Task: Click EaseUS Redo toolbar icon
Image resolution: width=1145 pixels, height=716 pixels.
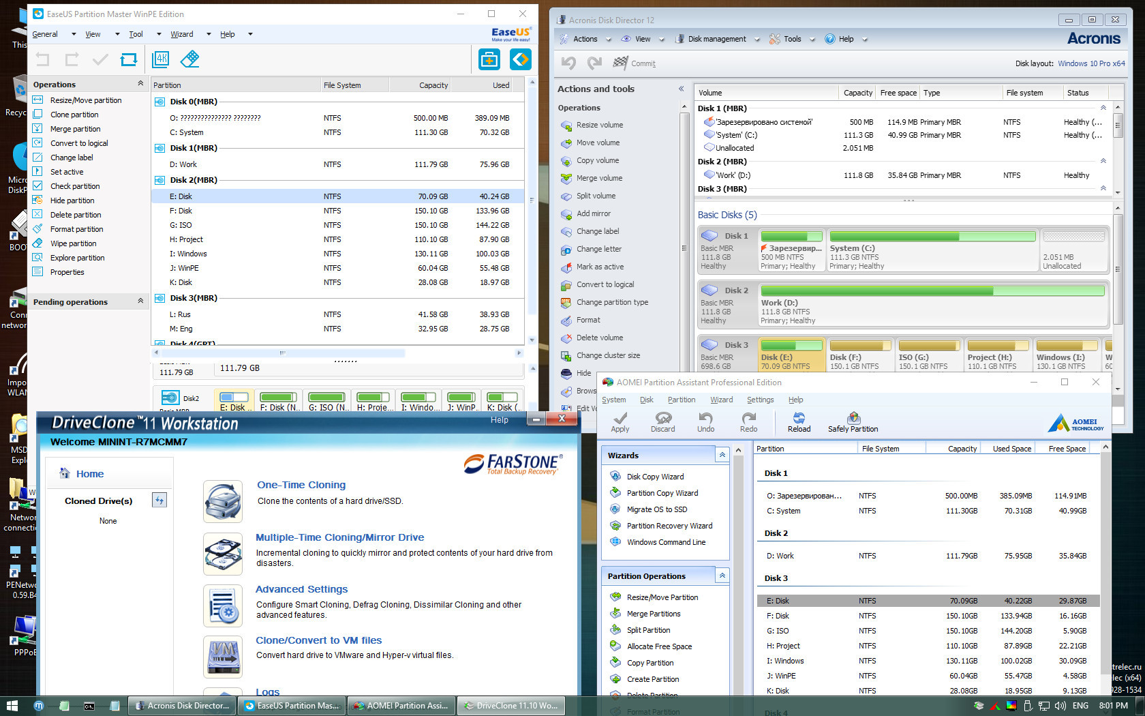Action: [72, 60]
